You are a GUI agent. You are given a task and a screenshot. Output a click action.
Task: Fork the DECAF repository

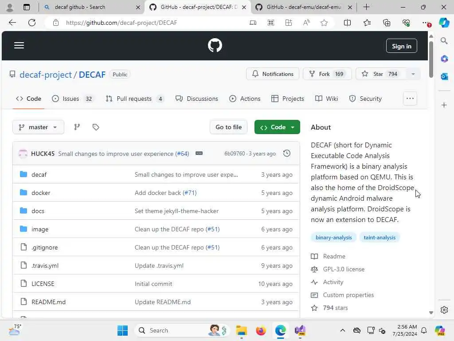coord(327,74)
